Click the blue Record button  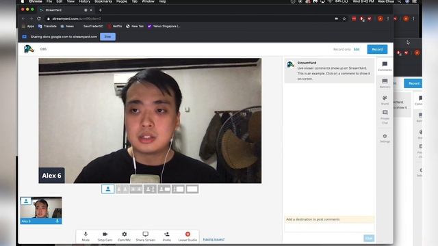click(377, 49)
